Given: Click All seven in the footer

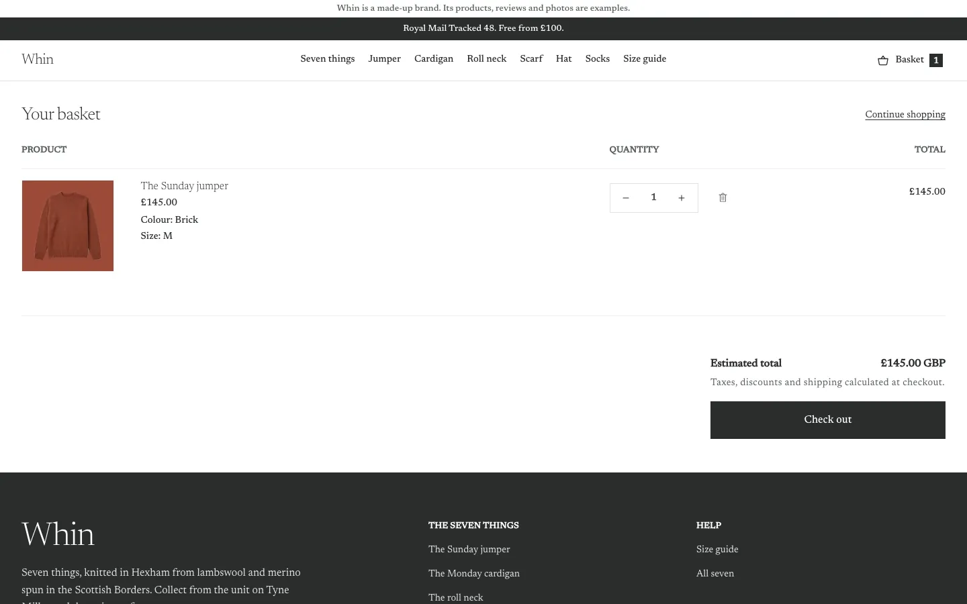Looking at the screenshot, I should (715, 573).
